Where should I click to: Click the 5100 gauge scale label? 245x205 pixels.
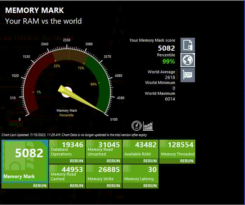click(114, 120)
